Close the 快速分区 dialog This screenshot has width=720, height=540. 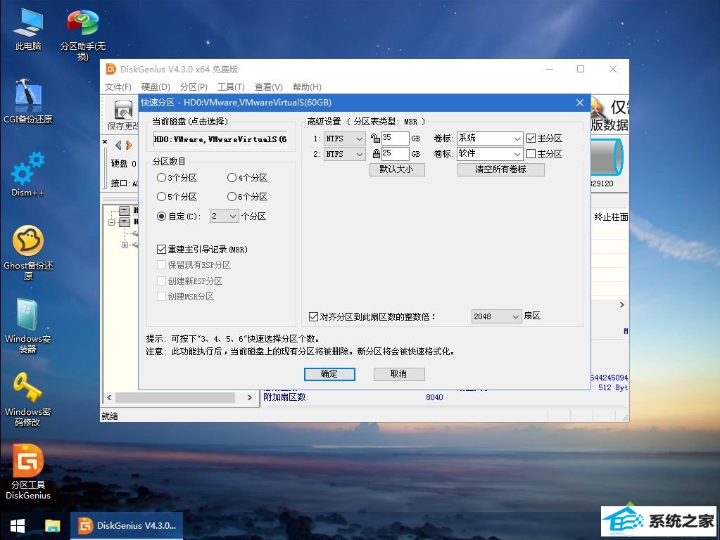tap(580, 103)
